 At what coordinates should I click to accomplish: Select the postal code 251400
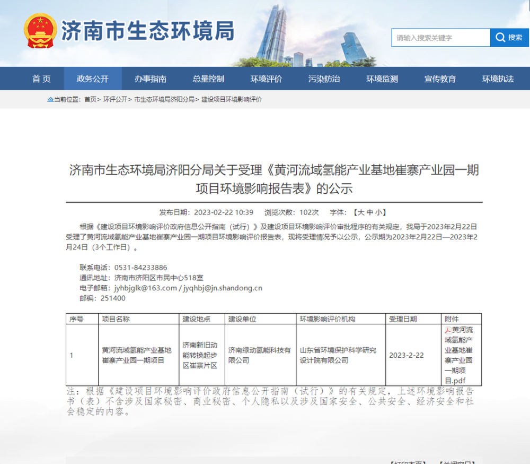pyautogui.click(x=113, y=298)
